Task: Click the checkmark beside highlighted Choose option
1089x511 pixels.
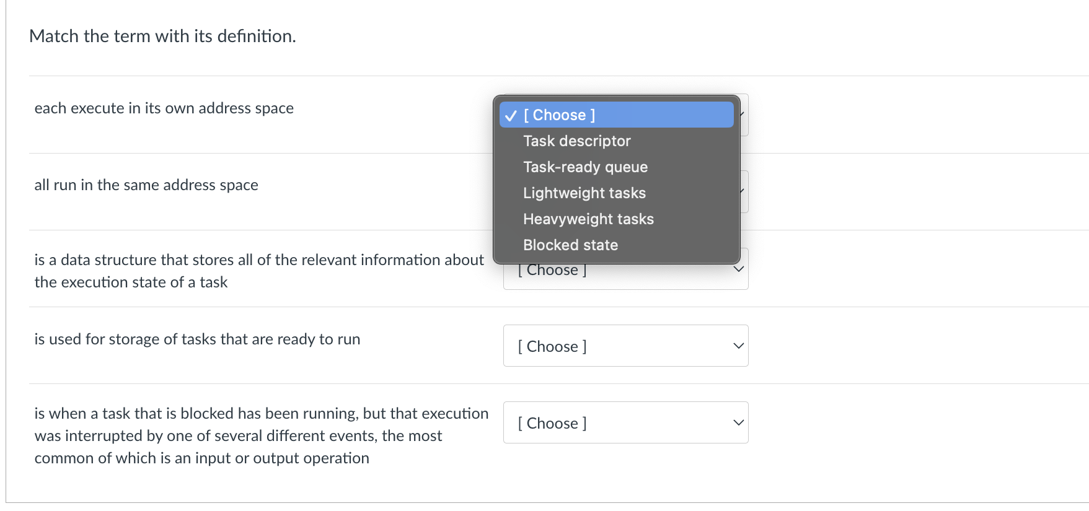Action: (511, 116)
